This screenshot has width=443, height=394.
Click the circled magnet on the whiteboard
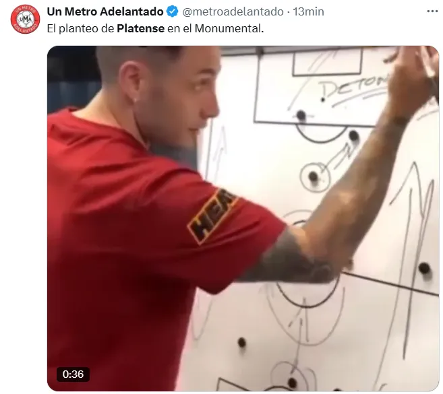(x=314, y=177)
